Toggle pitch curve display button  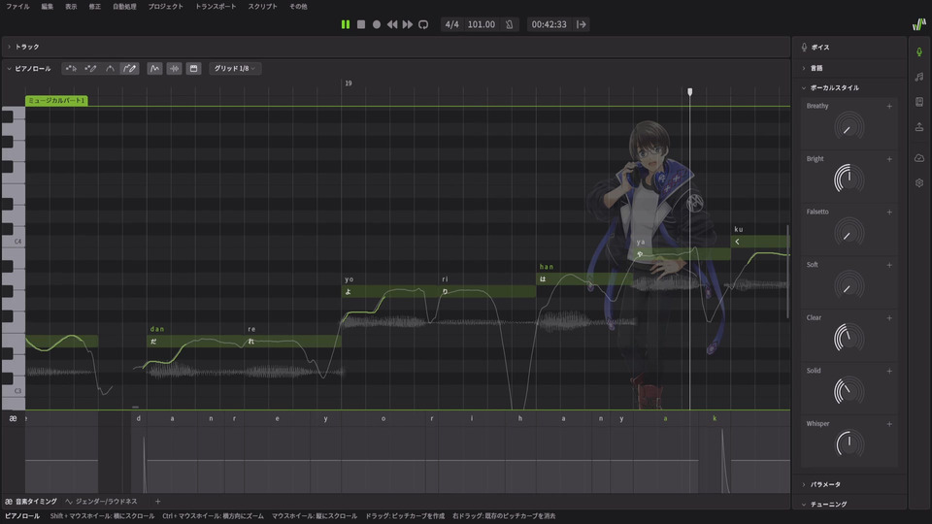pyautogui.click(x=154, y=68)
